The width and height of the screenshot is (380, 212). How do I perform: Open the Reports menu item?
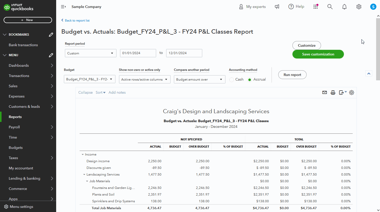(15, 117)
